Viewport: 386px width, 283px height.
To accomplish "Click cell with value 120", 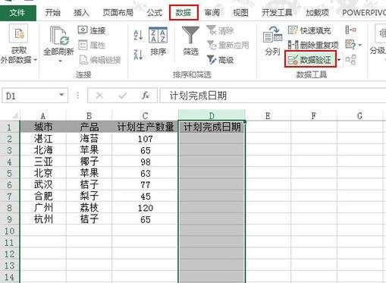I will (145, 208).
